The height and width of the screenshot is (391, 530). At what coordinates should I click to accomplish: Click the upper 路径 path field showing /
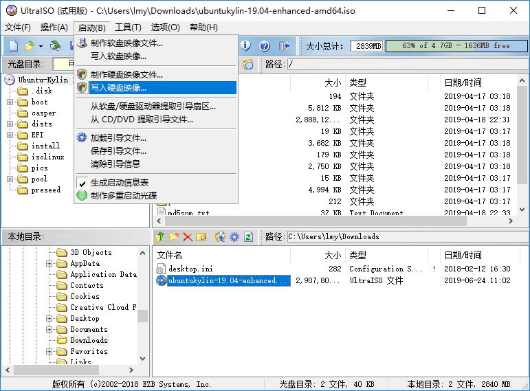pyautogui.click(x=408, y=64)
